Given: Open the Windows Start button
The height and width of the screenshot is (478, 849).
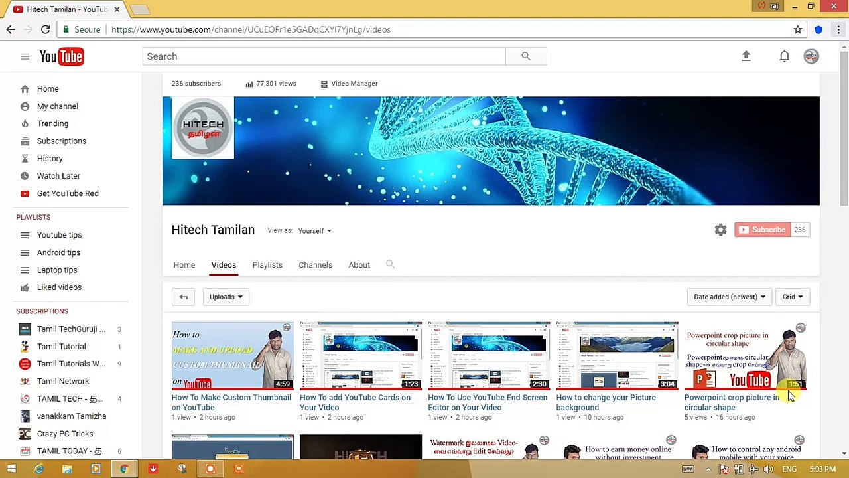Looking at the screenshot, I should 11,469.
